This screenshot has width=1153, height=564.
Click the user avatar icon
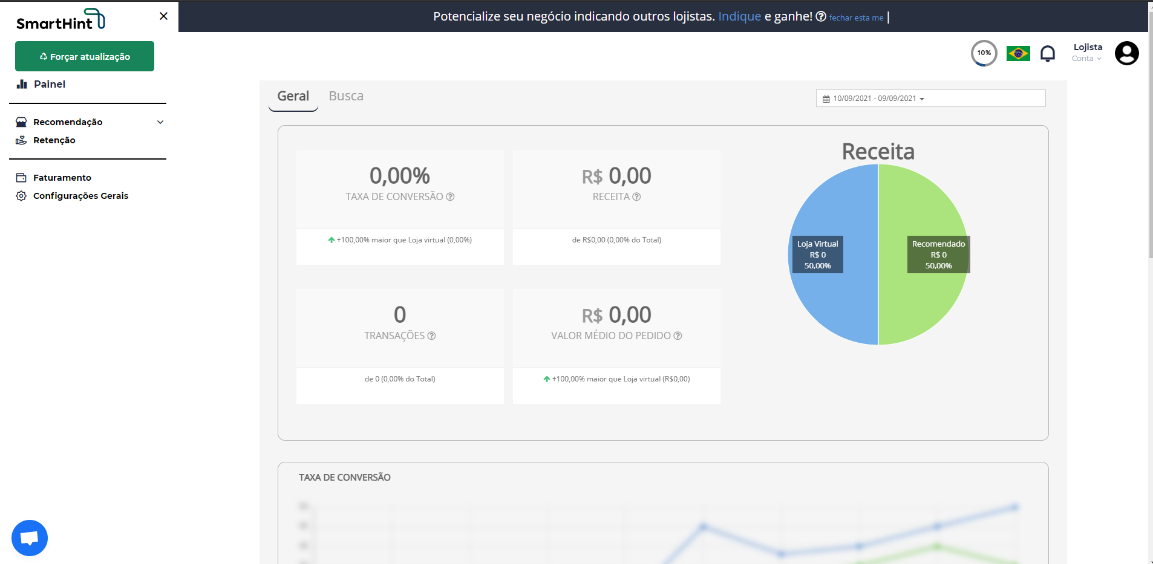1127,53
